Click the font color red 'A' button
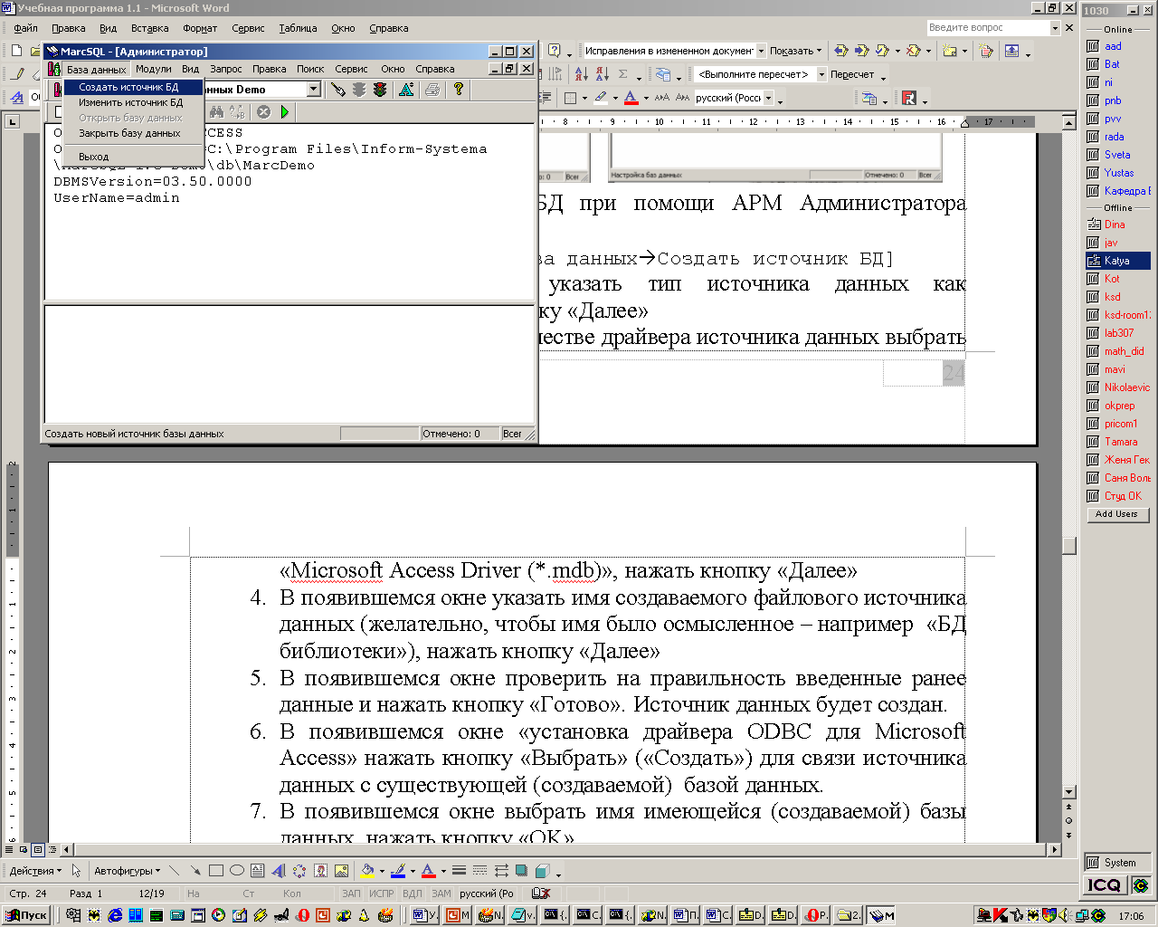Screen dimensions: 1158x927 click(x=631, y=98)
